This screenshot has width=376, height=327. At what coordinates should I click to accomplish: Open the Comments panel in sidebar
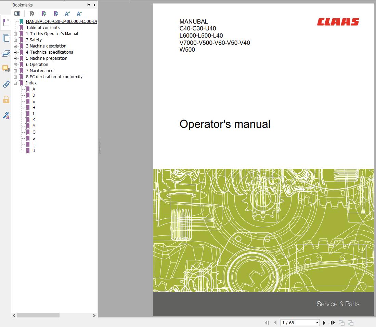[6, 69]
